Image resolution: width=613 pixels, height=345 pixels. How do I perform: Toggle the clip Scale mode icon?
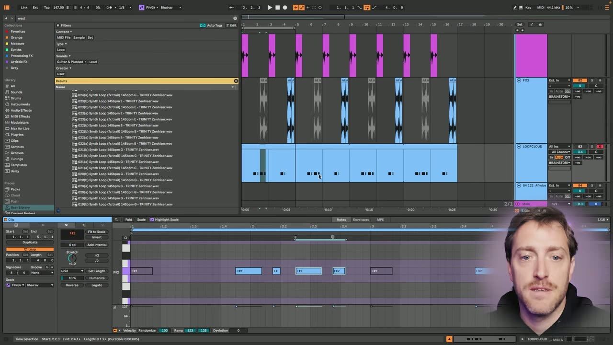tap(8, 285)
